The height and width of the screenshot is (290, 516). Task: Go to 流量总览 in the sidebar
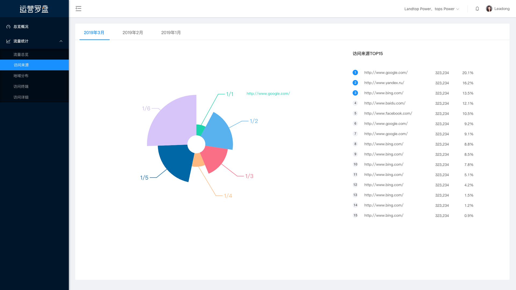tap(21, 55)
